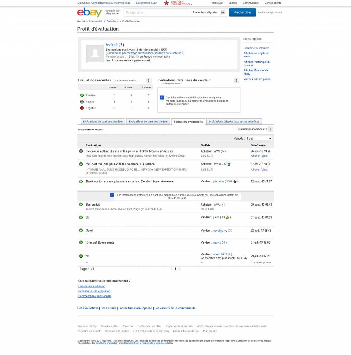
Task: Open Evaluations laissées aux autres membres tab
Action: (234, 121)
